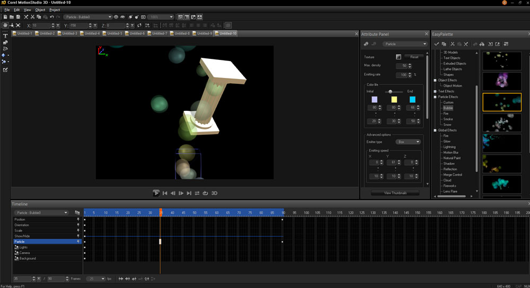The height and width of the screenshot is (288, 530).
Task: Toggle loop mode in playback bar
Action: point(197,193)
